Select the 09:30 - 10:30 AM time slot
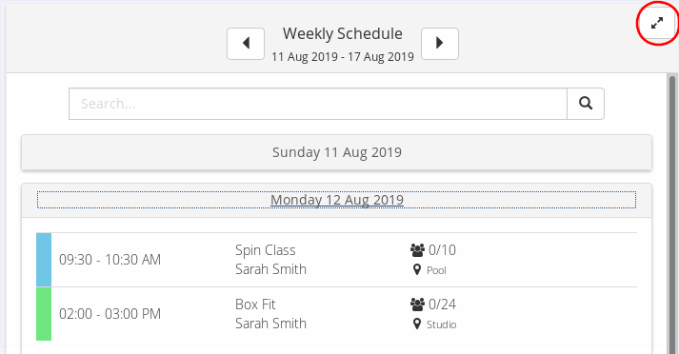Screen dimensions: 679x354 [x=110, y=260]
